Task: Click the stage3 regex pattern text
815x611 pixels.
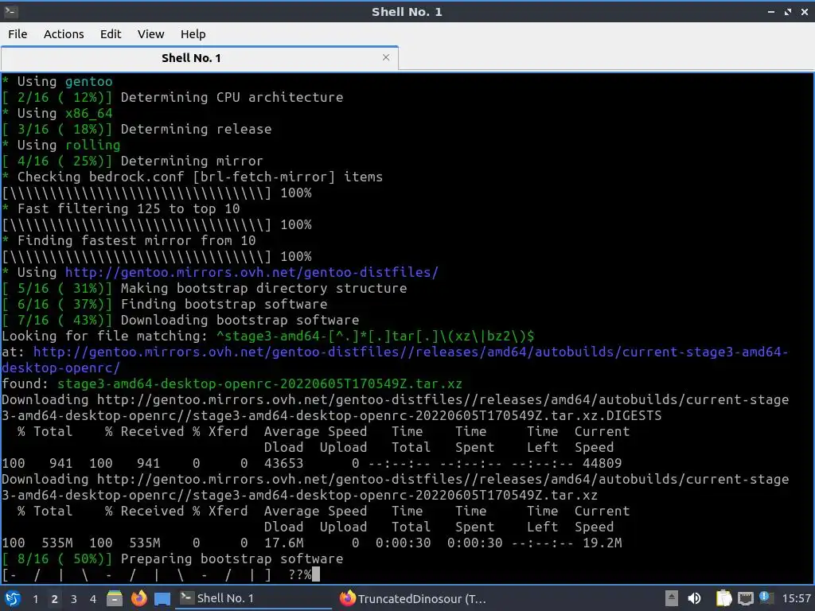Action: point(376,337)
